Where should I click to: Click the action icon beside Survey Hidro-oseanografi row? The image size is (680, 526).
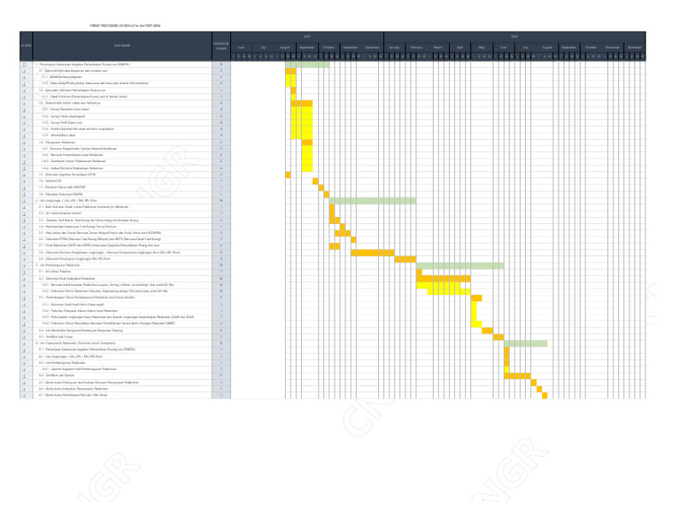[x=24, y=116]
